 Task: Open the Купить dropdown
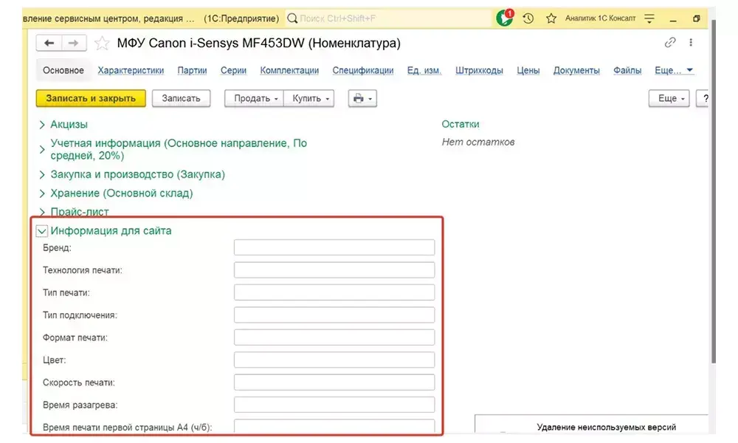308,98
